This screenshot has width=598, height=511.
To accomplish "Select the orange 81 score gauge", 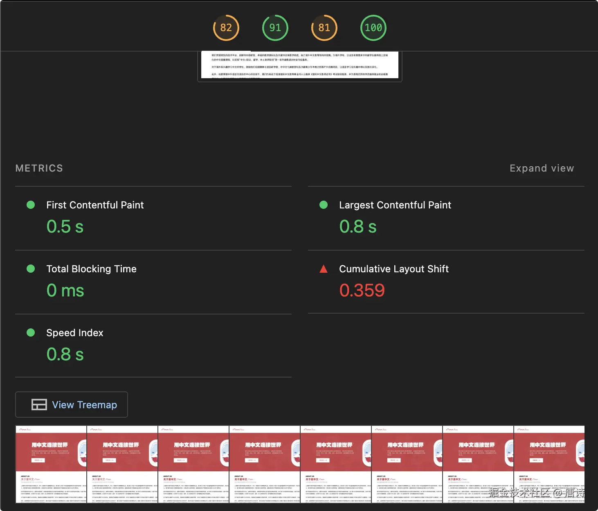I will (324, 28).
